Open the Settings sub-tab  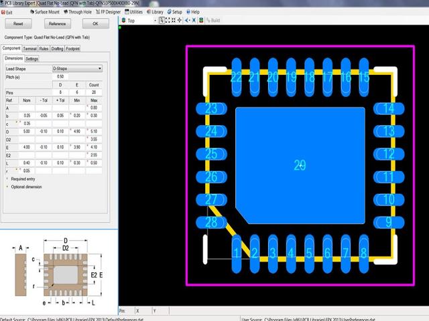pos(32,59)
